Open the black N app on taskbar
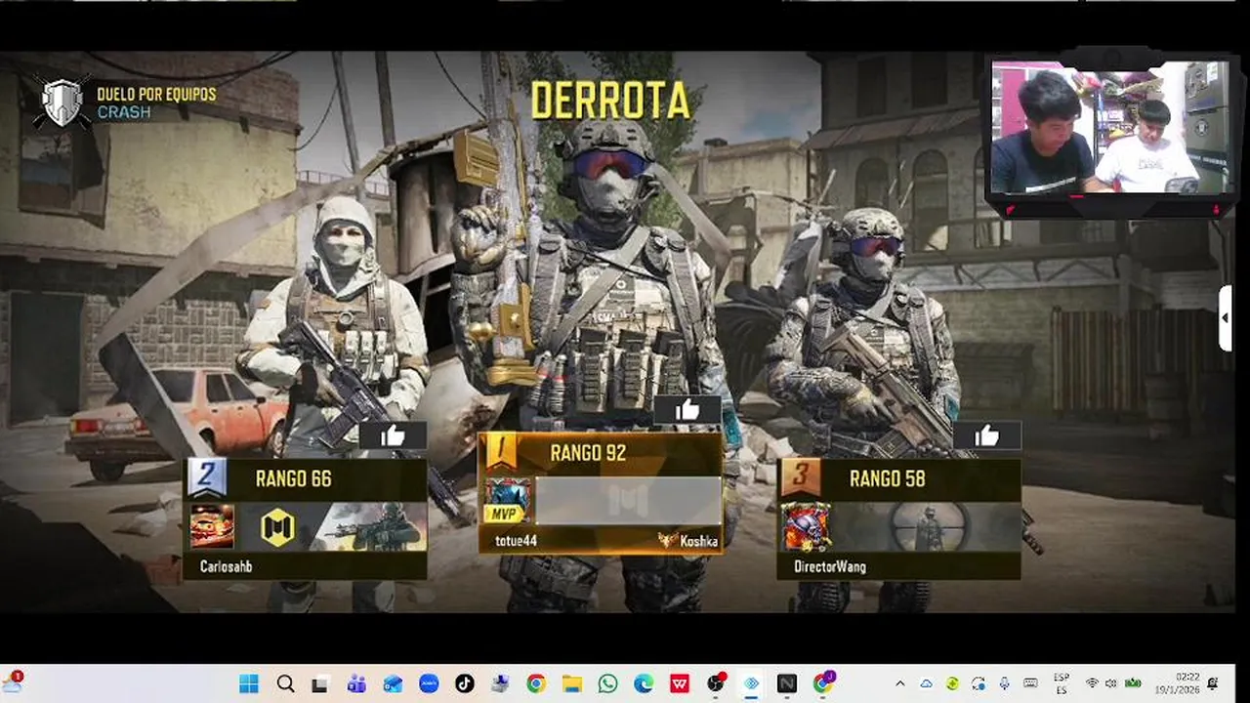 (787, 683)
